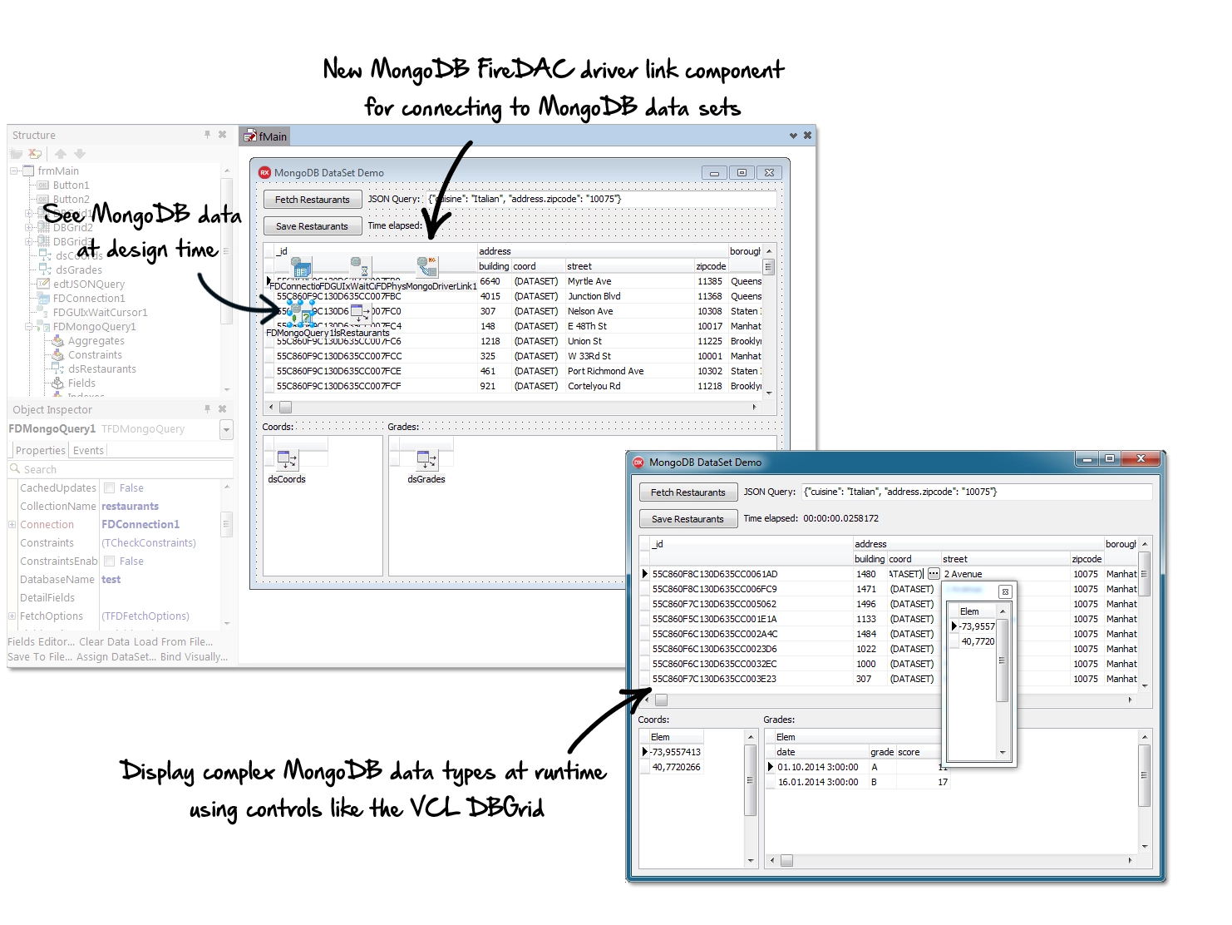Collapse the frmMain tree node
This screenshot has height=925, width=1232.
(x=14, y=171)
